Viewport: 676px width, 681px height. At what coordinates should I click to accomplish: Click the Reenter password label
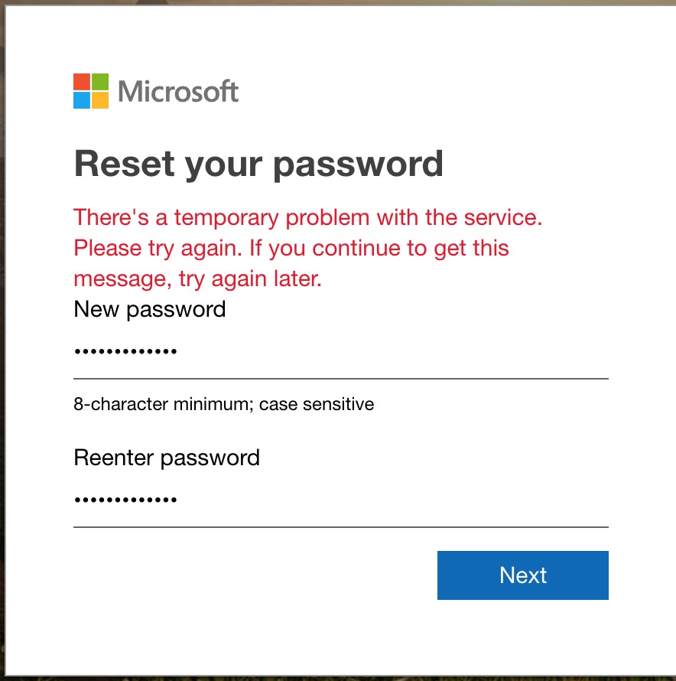click(x=167, y=458)
